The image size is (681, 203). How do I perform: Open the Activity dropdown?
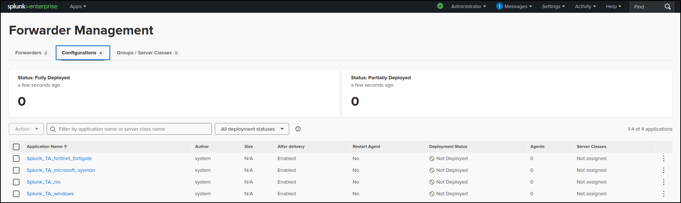tap(585, 6)
